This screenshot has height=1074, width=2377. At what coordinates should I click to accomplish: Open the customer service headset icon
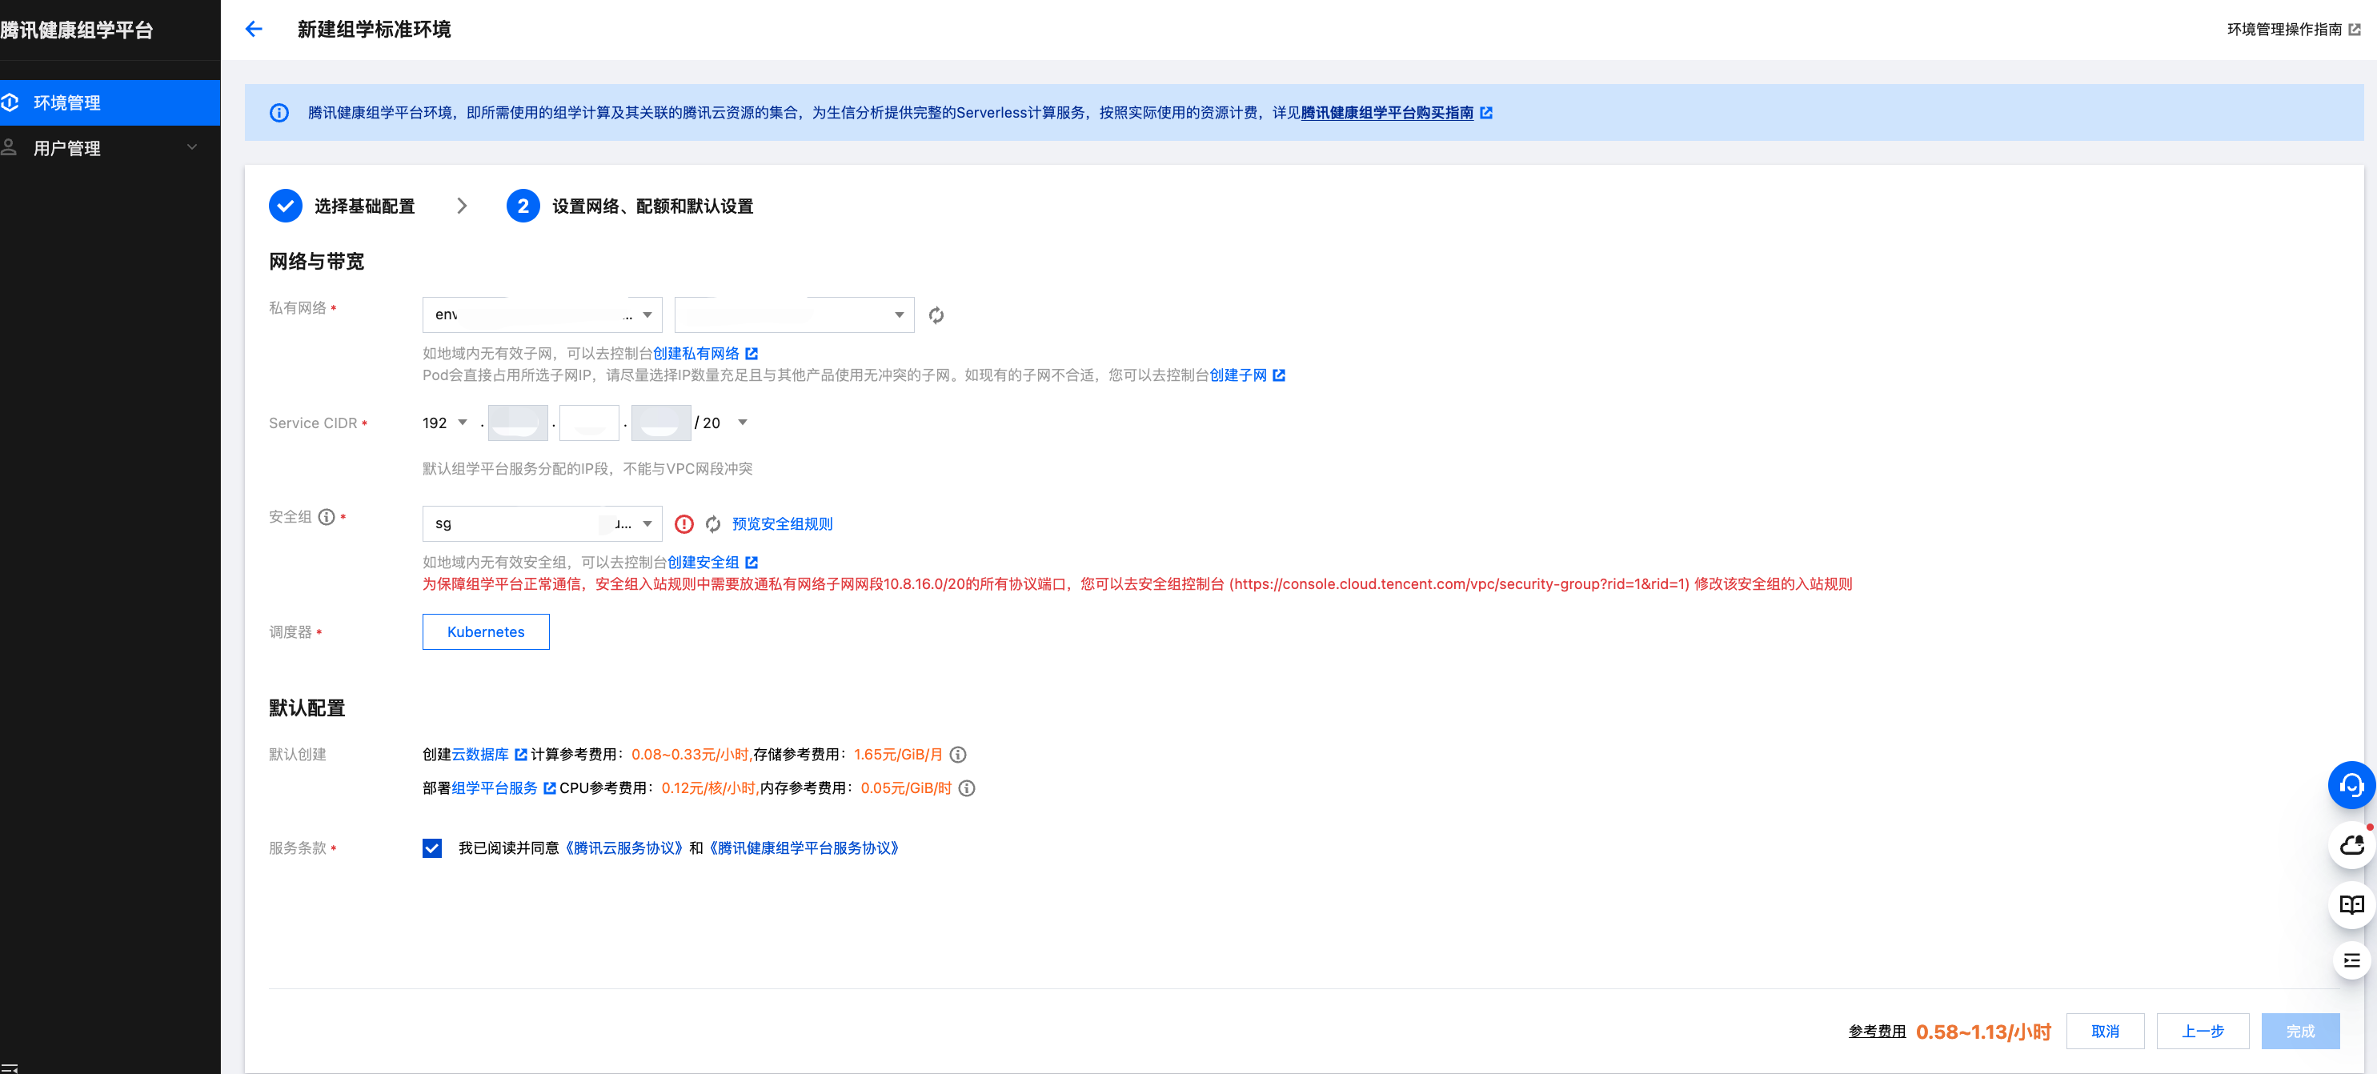coord(2351,785)
